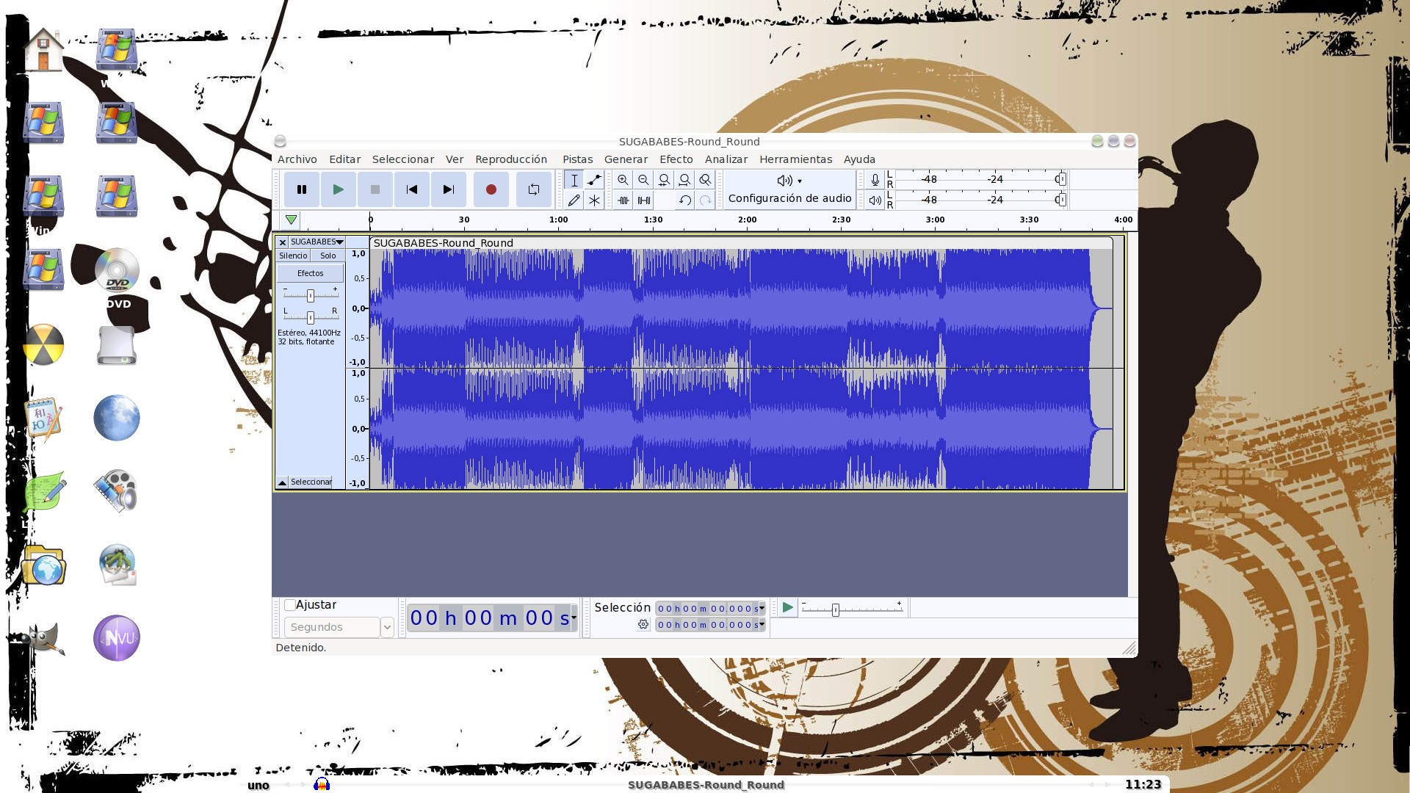Click the Undo arrow icon
This screenshot has height=793, width=1410.
[684, 200]
